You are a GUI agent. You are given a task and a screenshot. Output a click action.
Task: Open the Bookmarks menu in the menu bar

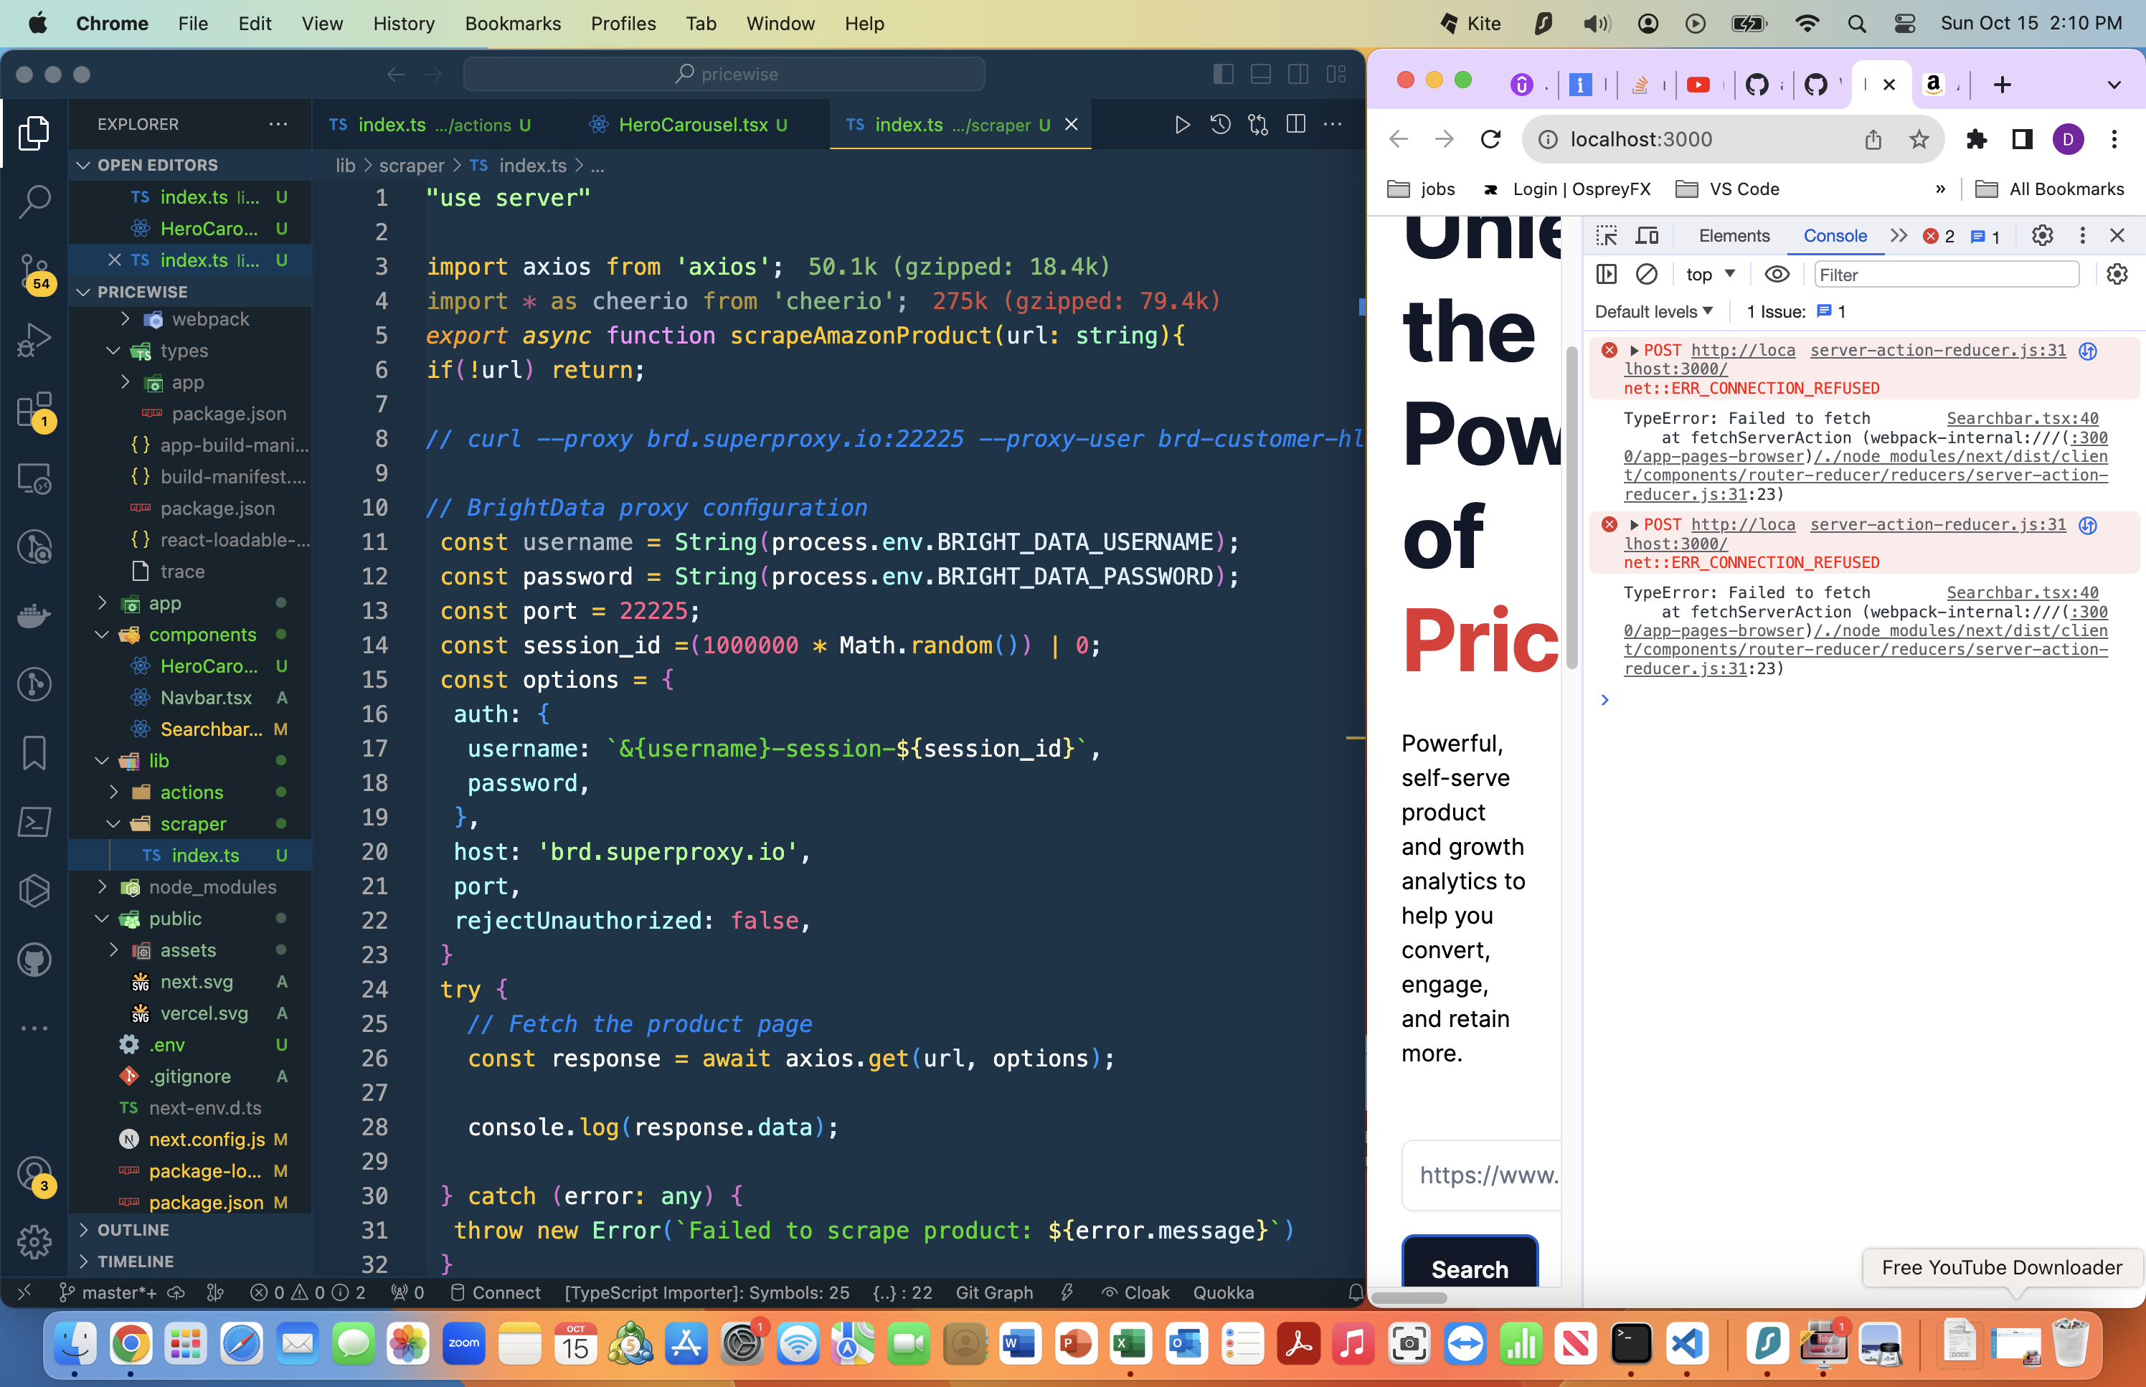512,24
